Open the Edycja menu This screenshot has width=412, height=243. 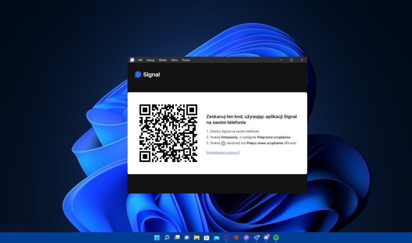(150, 60)
